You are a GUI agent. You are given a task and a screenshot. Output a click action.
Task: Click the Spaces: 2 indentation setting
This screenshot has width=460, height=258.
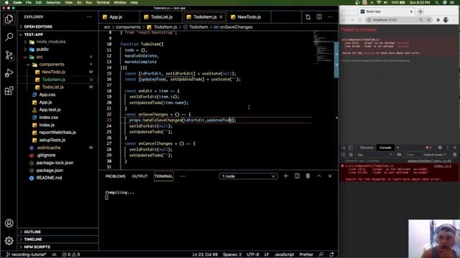pos(232,254)
